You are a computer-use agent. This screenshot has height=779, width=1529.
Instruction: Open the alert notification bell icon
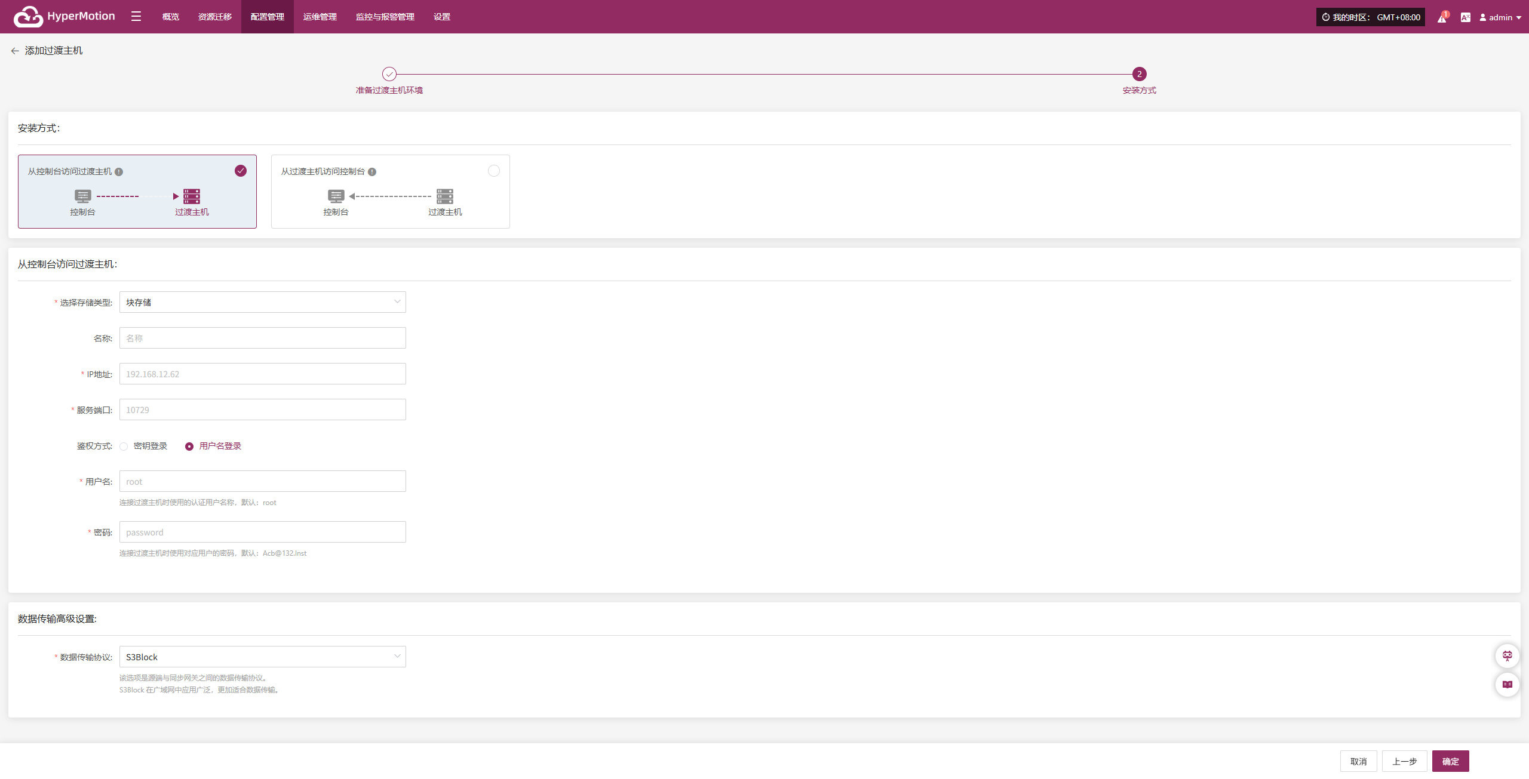click(x=1442, y=17)
